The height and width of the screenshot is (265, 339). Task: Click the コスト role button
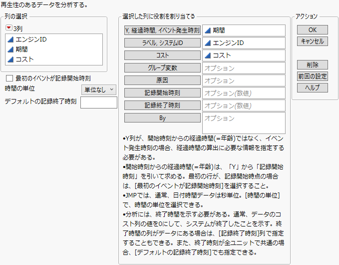tap(162, 55)
